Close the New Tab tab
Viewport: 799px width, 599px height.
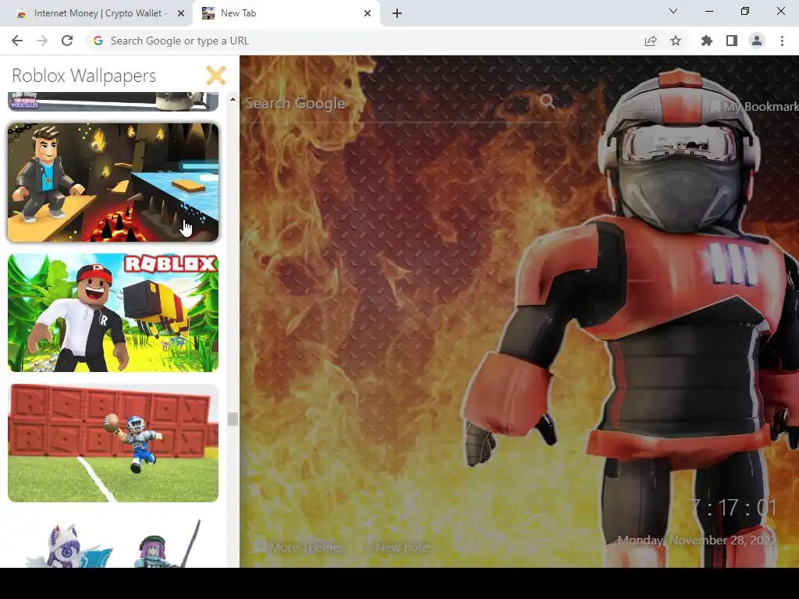(368, 14)
